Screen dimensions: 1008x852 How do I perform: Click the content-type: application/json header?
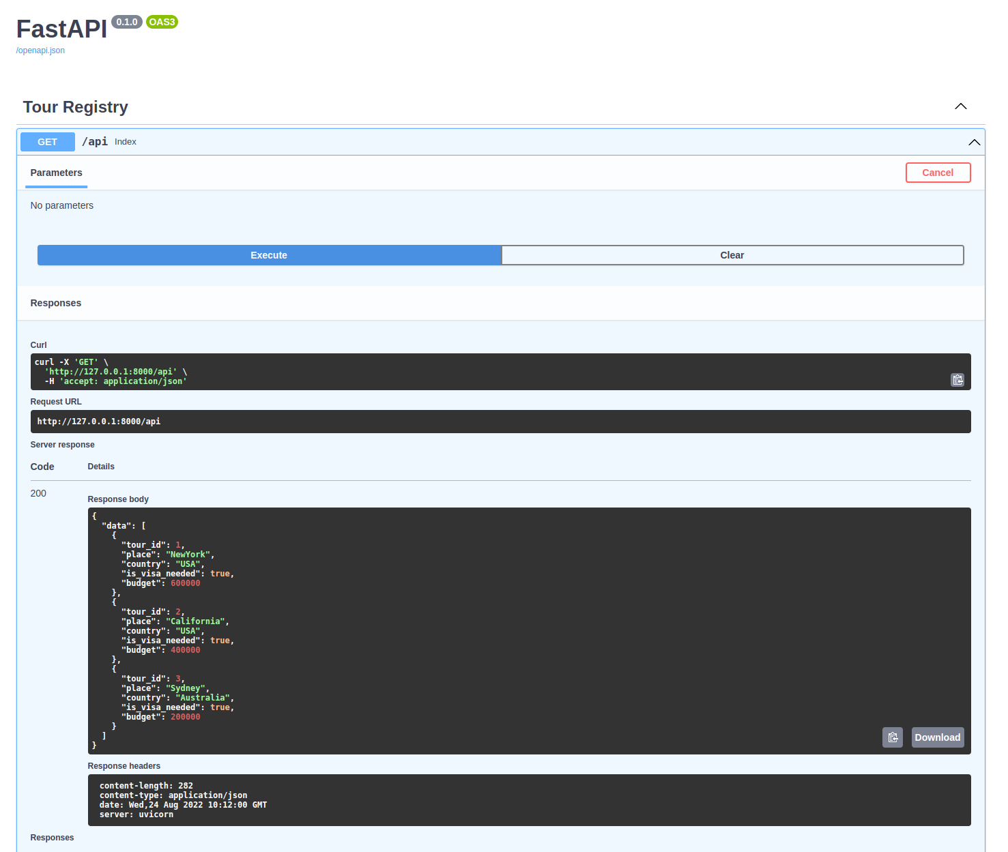click(x=173, y=795)
